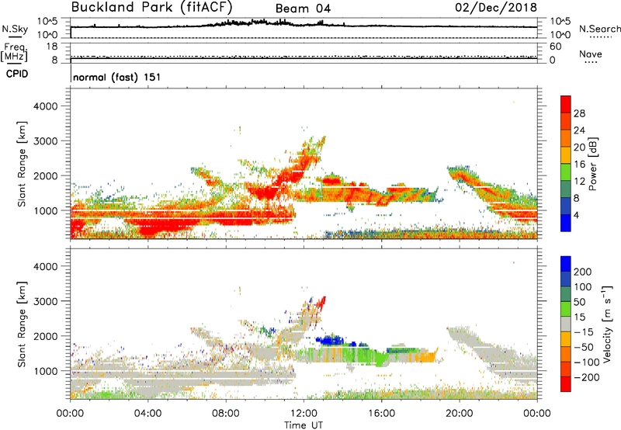Image resolution: width=621 pixels, height=430 pixels.
Task: Click the orange velocity patch near 18:30 UT
Action: [428, 357]
